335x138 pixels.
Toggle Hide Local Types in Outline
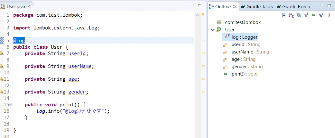click(321, 15)
